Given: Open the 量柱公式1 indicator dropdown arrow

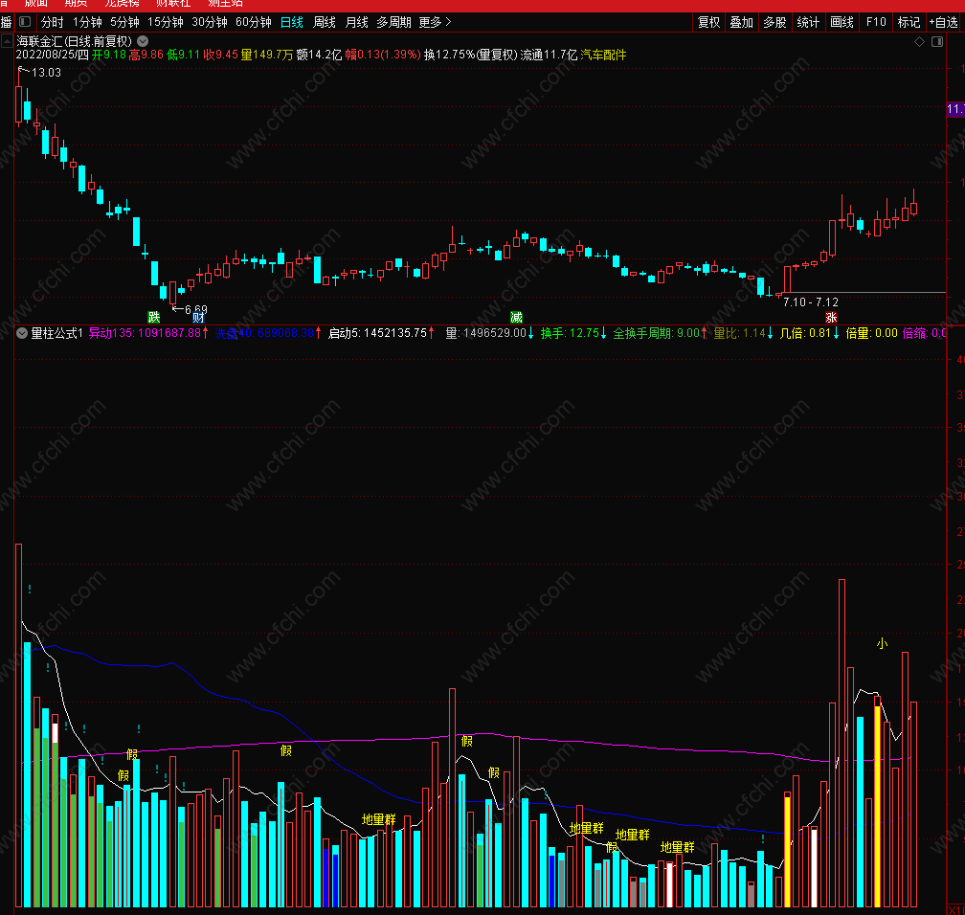Looking at the screenshot, I should coord(22,333).
